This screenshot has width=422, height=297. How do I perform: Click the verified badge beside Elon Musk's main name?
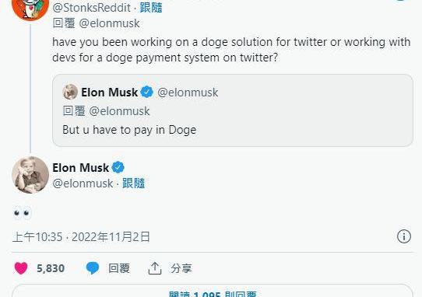point(118,167)
